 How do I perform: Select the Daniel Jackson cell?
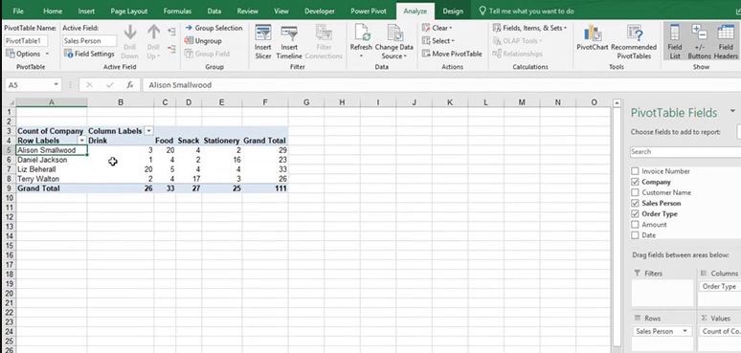[52, 160]
